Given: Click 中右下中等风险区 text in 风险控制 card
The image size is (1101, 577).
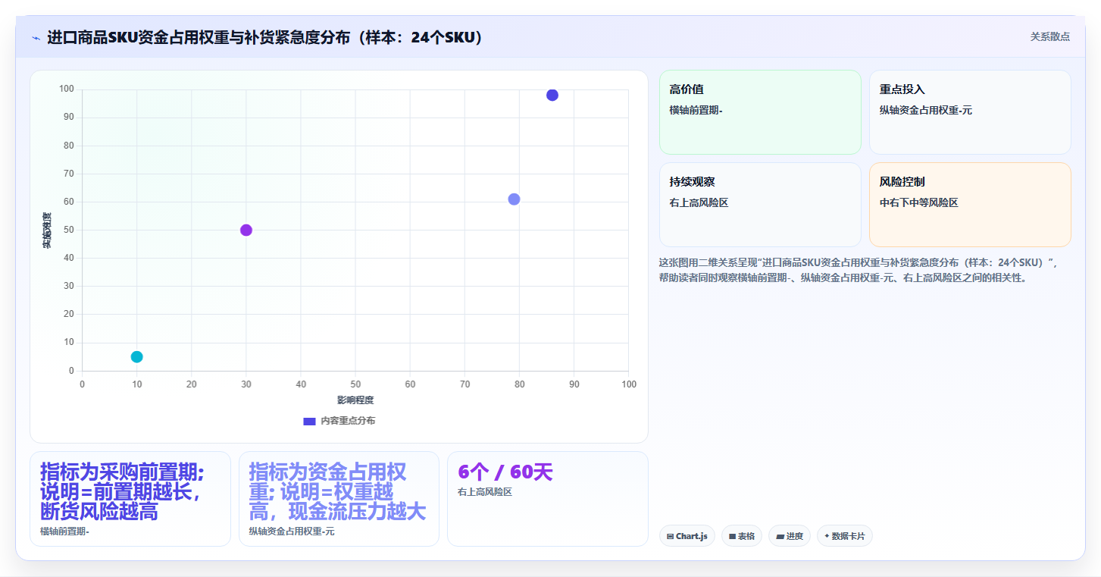Looking at the screenshot, I should point(919,202).
